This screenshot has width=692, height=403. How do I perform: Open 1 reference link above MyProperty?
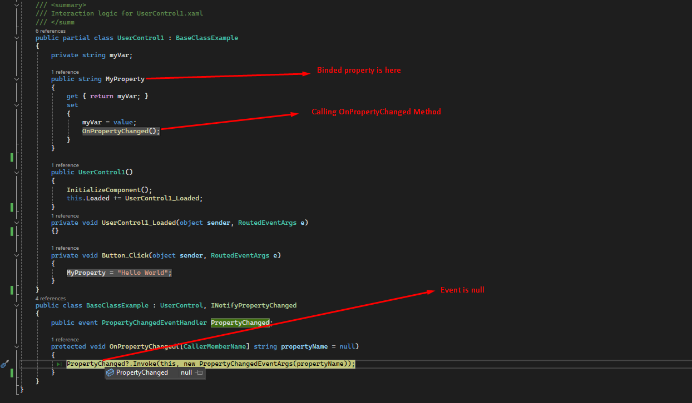click(x=66, y=72)
